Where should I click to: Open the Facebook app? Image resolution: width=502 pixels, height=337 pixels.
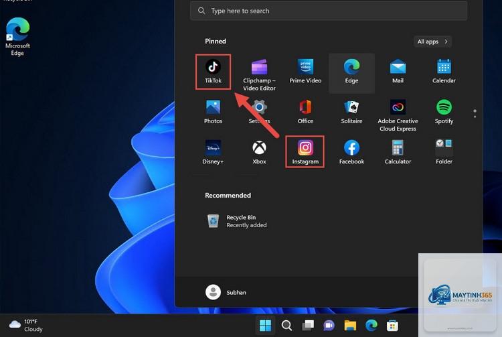click(x=351, y=152)
